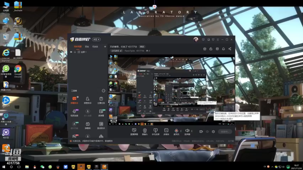This screenshot has height=170, width=303.
Task: Click the unlock padlock icon in header
Action: pos(211,49)
